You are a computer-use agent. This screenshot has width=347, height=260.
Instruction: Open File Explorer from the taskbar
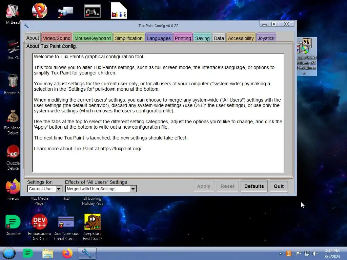(x=48, y=254)
